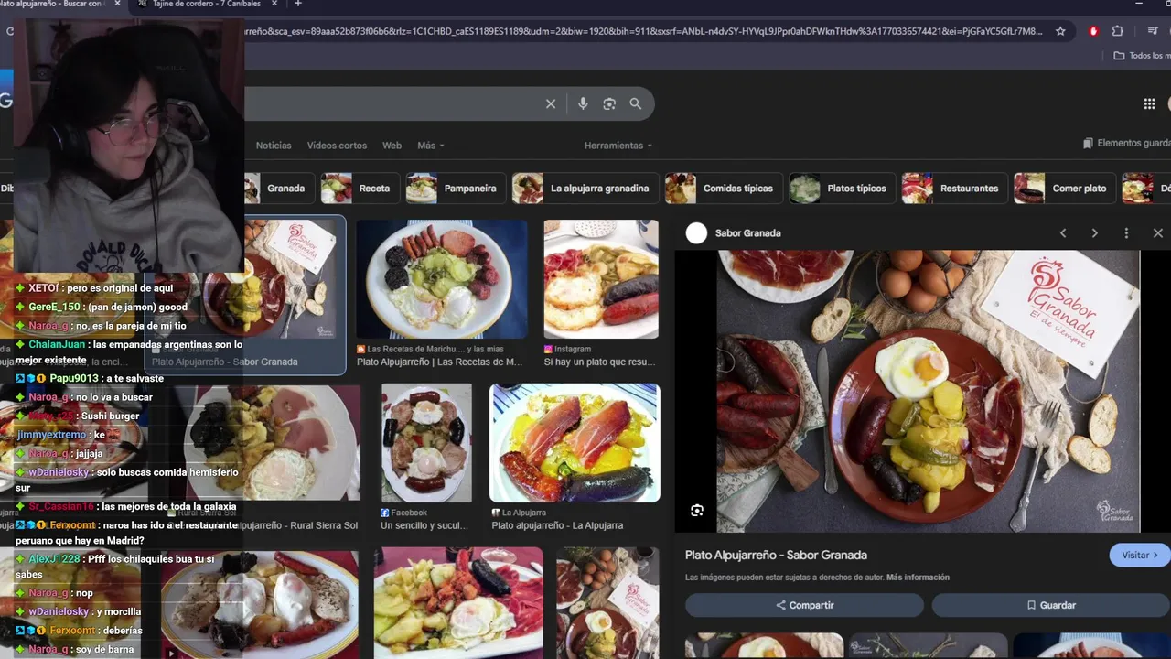Open the Google apps grid
Image resolution: width=1171 pixels, height=659 pixels.
click(x=1149, y=104)
